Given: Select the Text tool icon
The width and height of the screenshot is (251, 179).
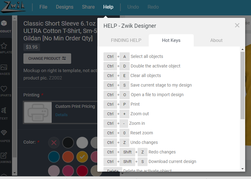Looking at the screenshot, I should 4,110.
